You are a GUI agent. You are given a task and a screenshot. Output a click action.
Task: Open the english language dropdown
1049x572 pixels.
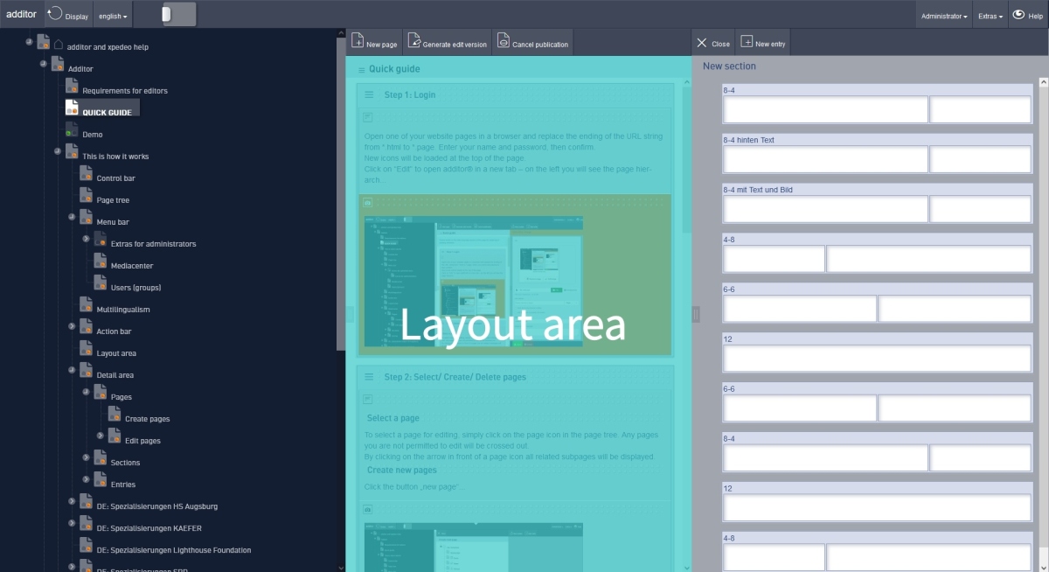click(113, 16)
